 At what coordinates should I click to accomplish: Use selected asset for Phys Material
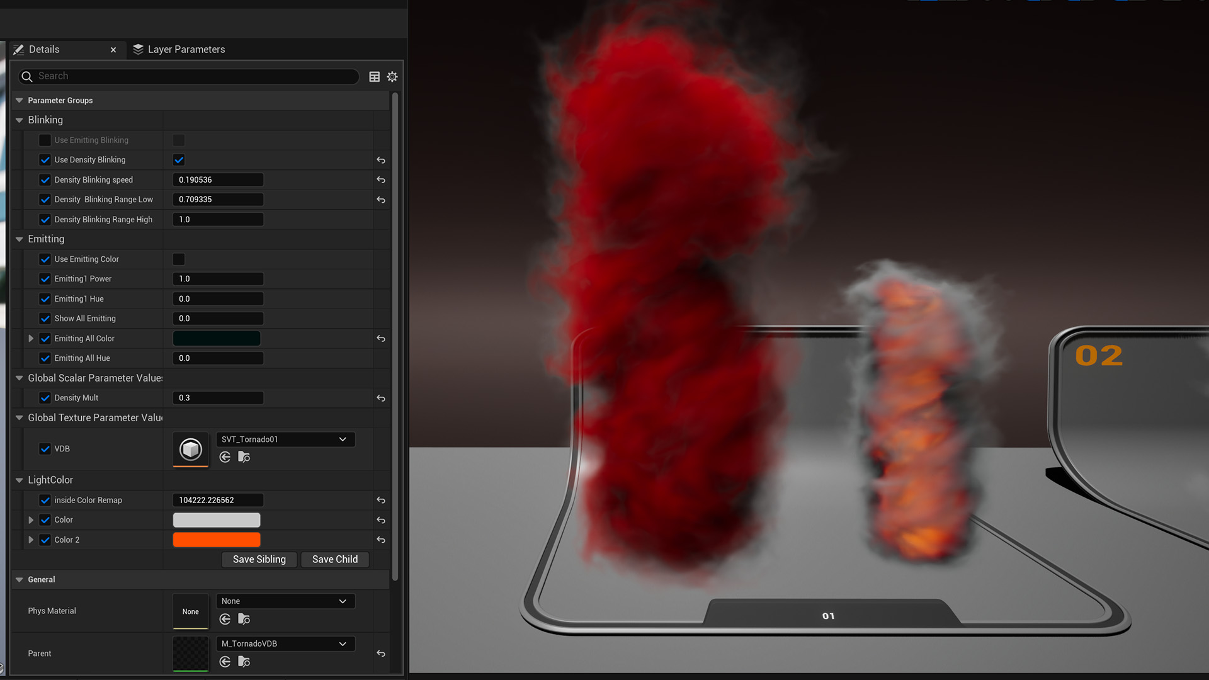[x=225, y=620]
